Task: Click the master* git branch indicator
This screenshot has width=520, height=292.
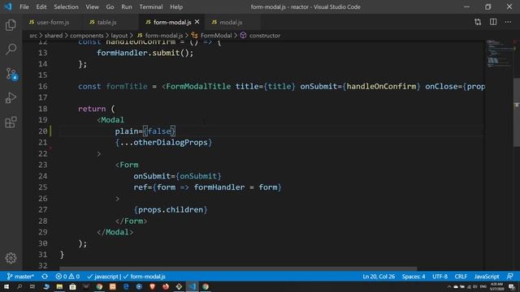Action: tap(20, 277)
